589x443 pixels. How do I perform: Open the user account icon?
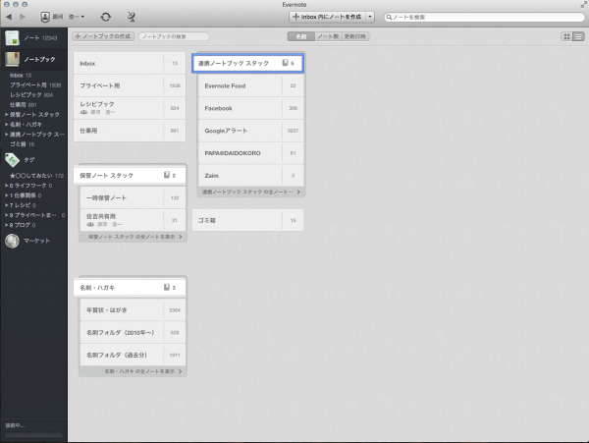point(45,17)
